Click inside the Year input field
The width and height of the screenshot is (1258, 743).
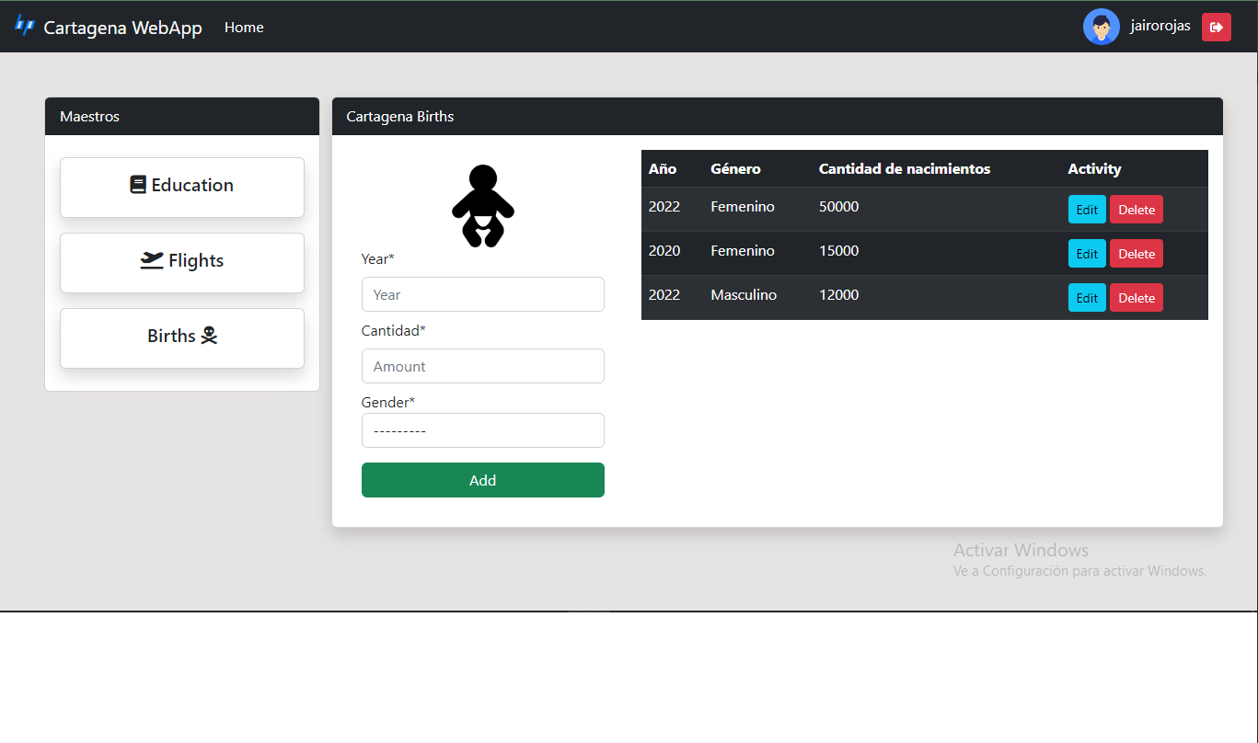[x=482, y=293]
